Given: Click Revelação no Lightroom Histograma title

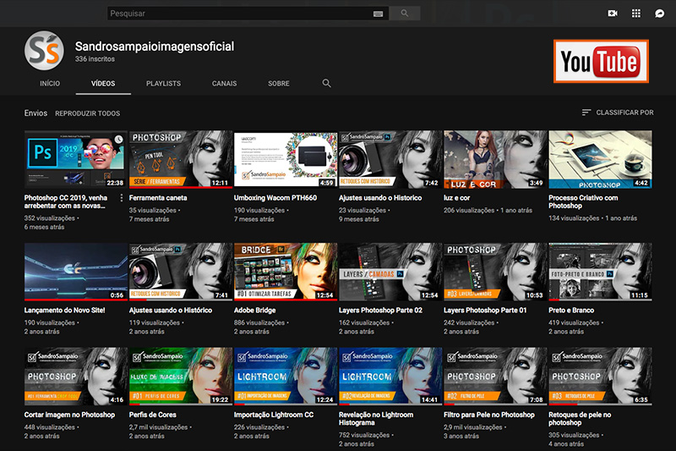Looking at the screenshot, I should click(376, 418).
